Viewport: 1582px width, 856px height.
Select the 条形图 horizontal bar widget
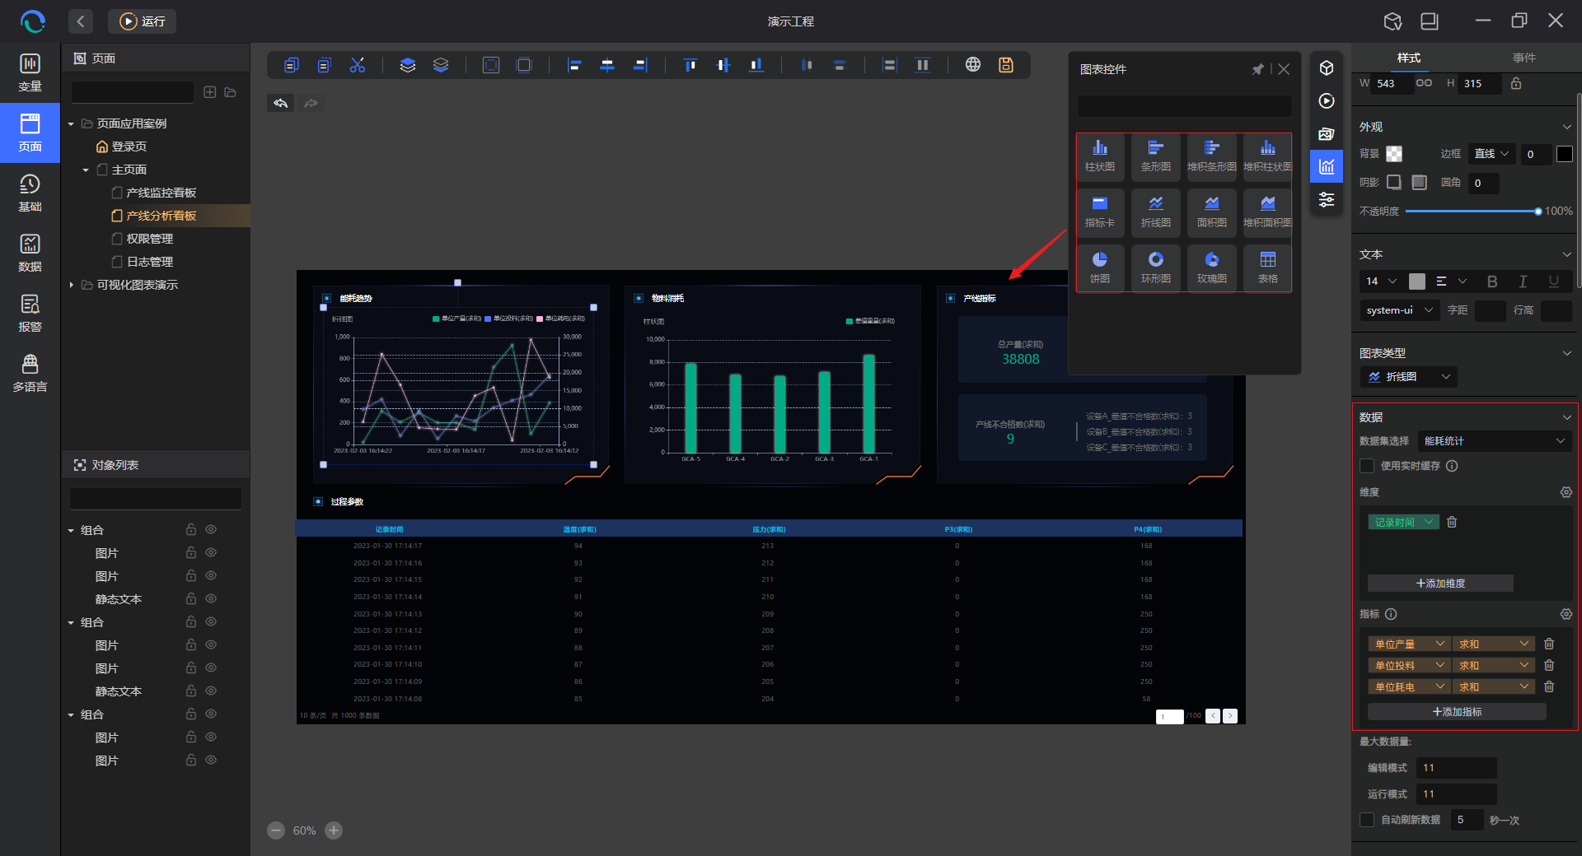tap(1155, 156)
